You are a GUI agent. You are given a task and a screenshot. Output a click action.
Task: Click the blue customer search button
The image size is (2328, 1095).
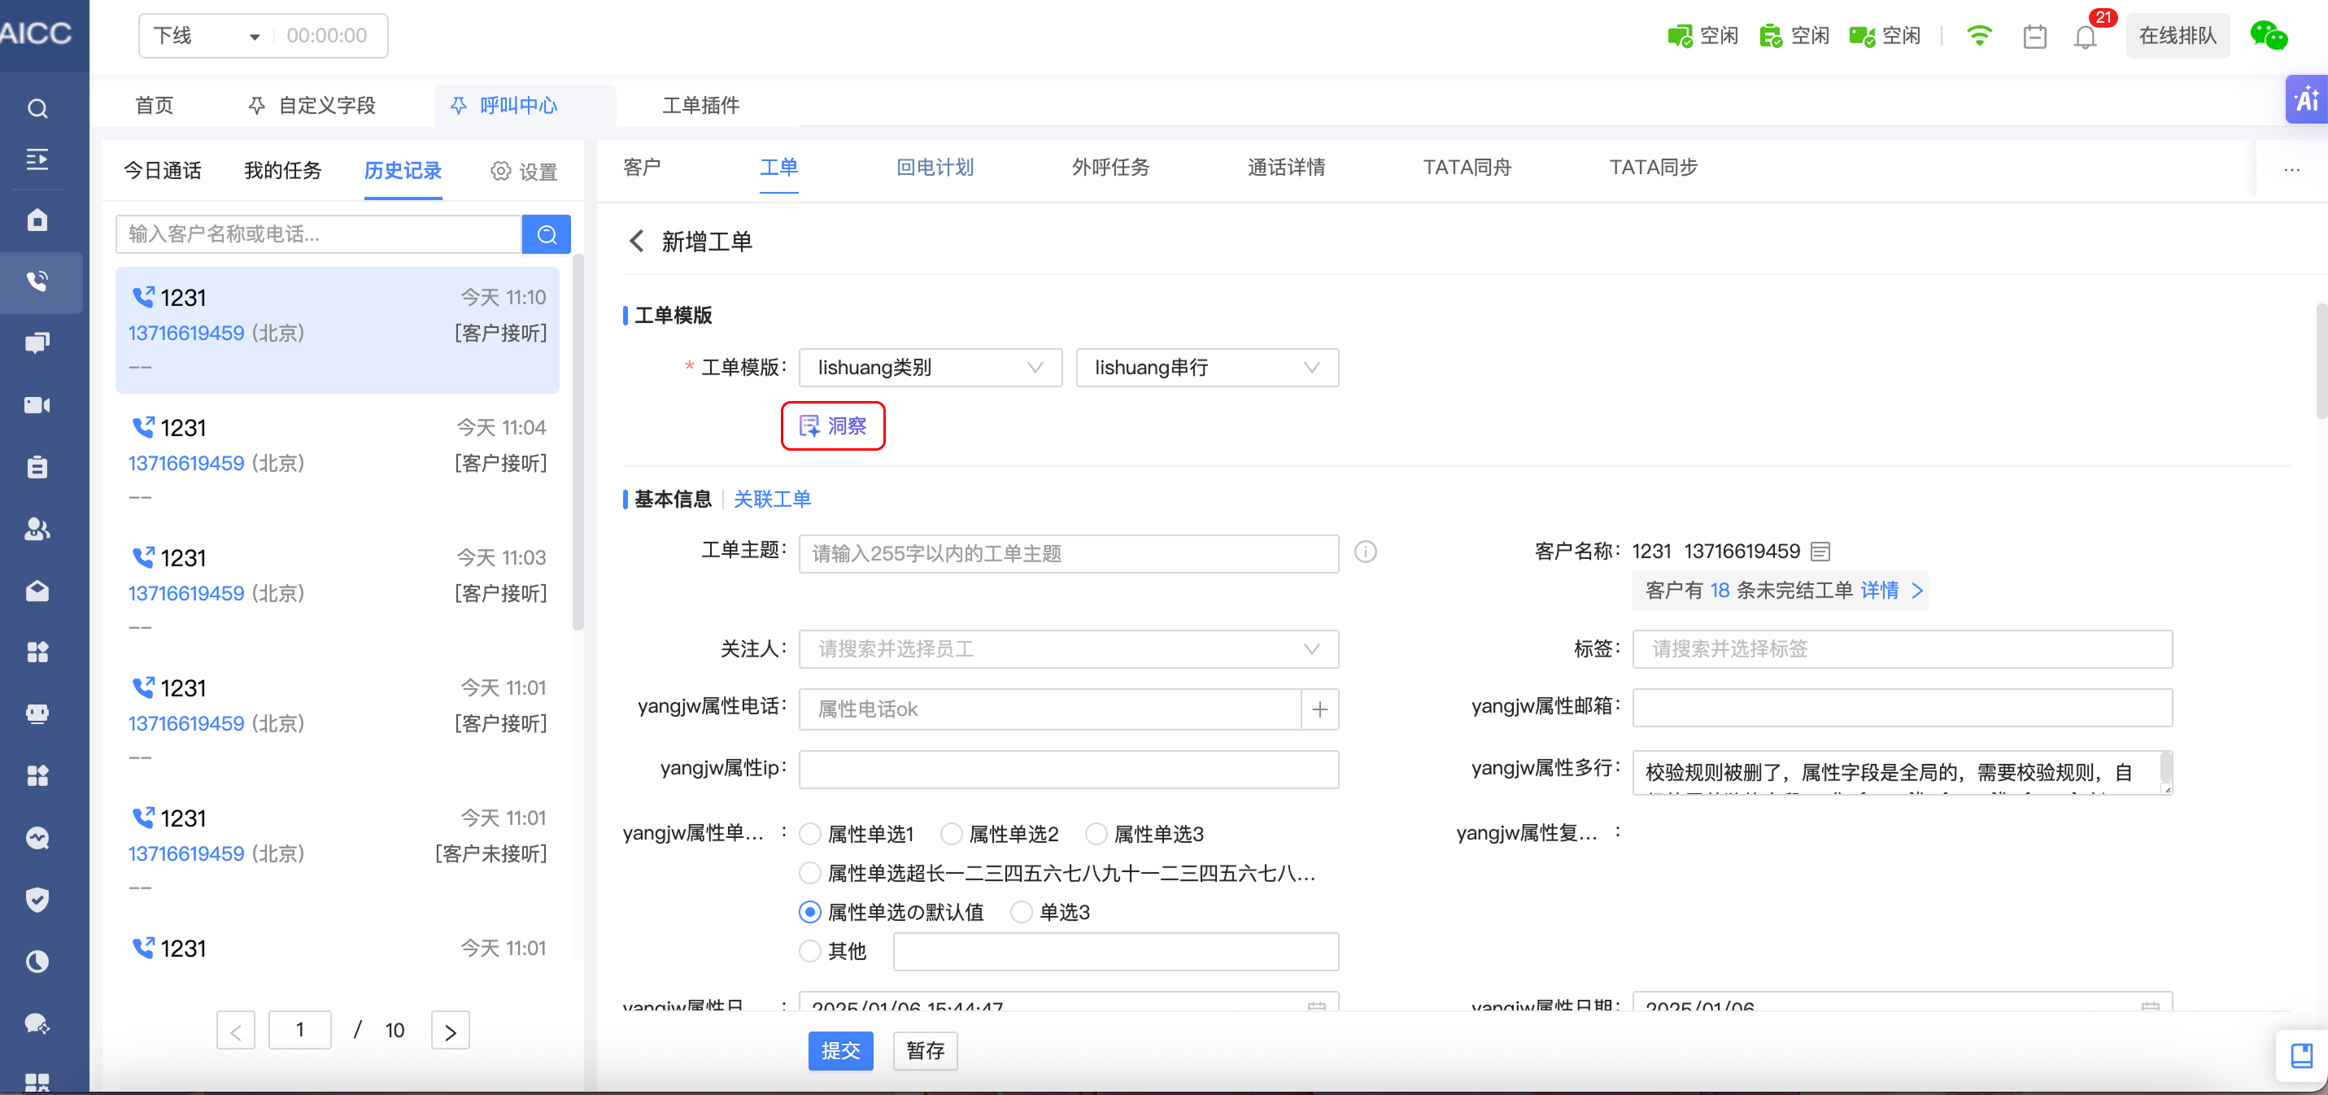pyautogui.click(x=546, y=234)
